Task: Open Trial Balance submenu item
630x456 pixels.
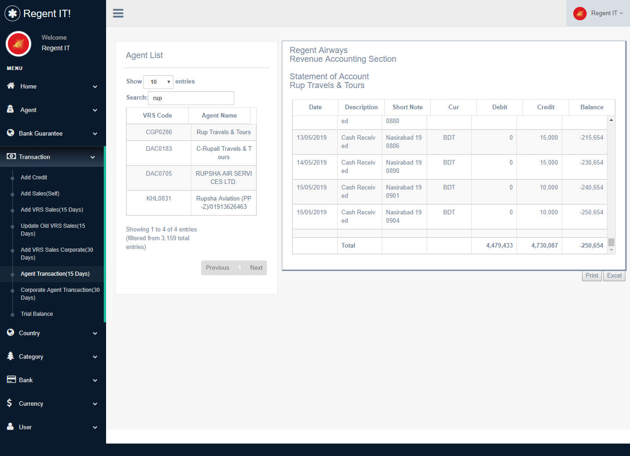Action: (x=37, y=314)
